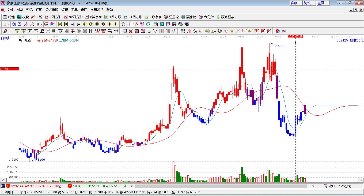Launch the 赢家轮 wheel tool
The width and height of the screenshot is (364, 196).
pos(189,17)
